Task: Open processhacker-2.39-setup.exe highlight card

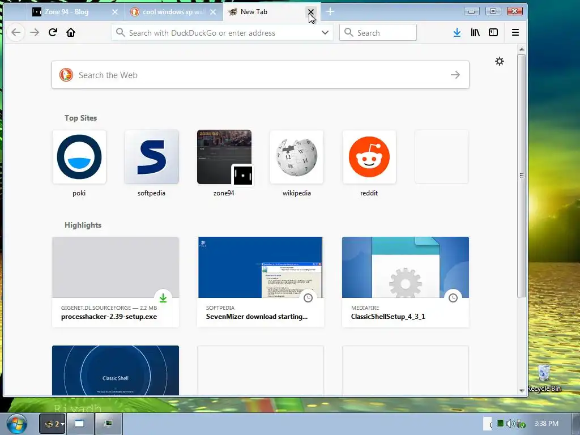Action: (x=116, y=282)
